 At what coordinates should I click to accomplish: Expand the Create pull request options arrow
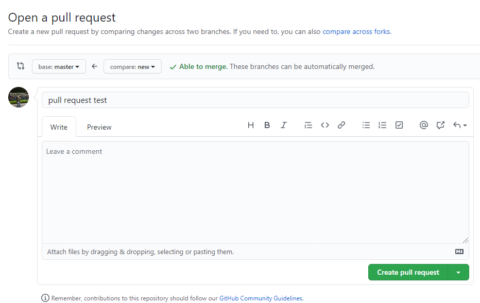click(458, 272)
